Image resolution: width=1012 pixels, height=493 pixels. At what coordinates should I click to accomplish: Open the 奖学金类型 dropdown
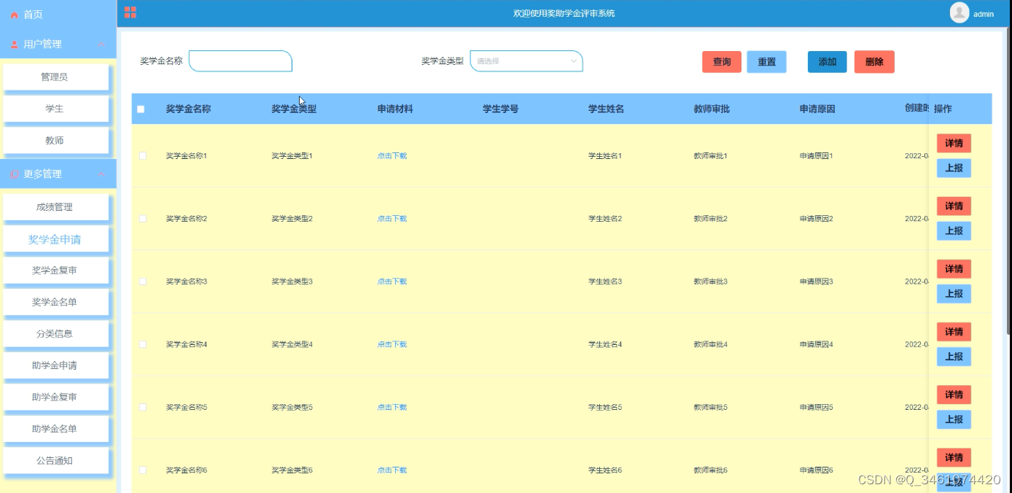click(x=526, y=61)
